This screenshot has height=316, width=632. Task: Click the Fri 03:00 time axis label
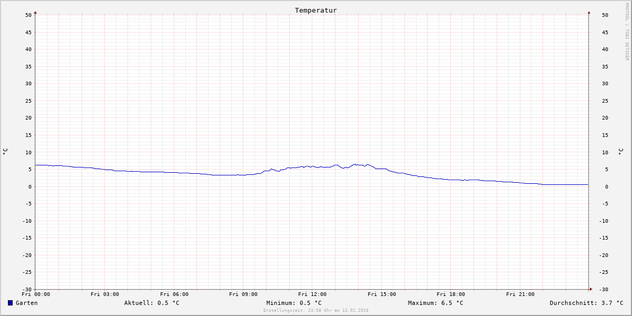(105, 294)
